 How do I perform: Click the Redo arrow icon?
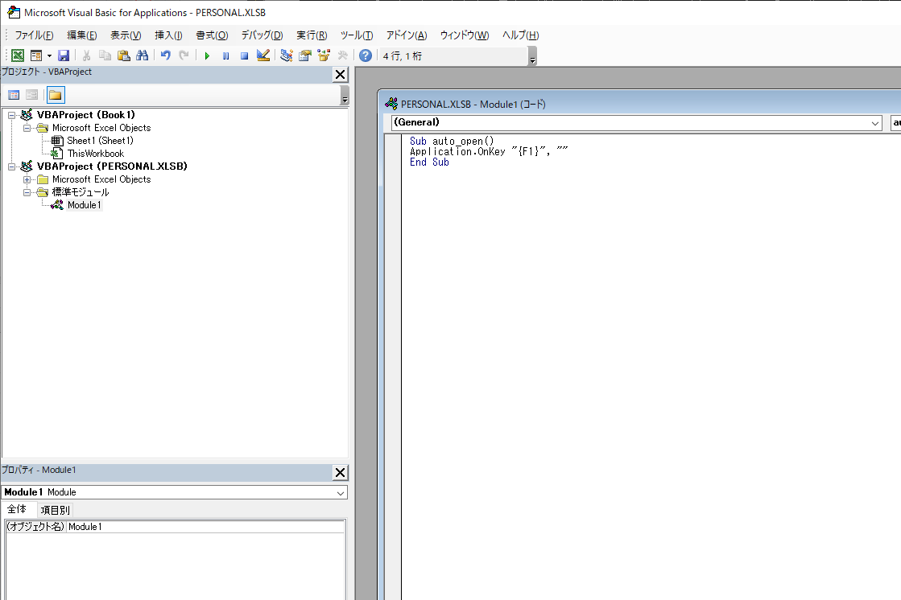pyautogui.click(x=184, y=55)
